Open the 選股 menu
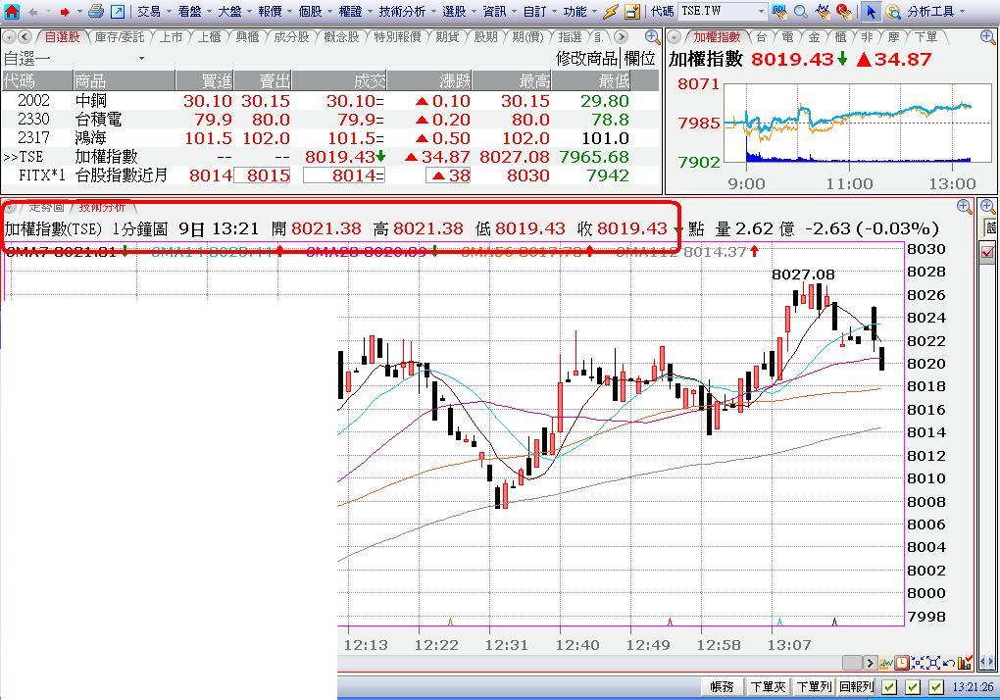Image resolution: width=1000 pixels, height=700 pixels. (454, 12)
